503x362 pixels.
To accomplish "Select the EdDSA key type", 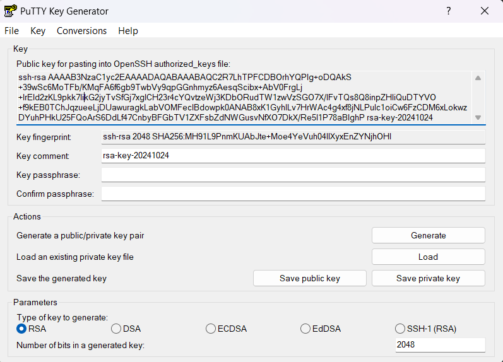I will pyautogui.click(x=321, y=329).
